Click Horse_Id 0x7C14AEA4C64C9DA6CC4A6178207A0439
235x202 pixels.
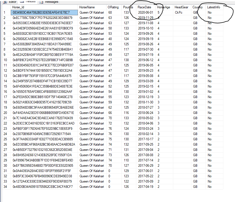[44, 118]
